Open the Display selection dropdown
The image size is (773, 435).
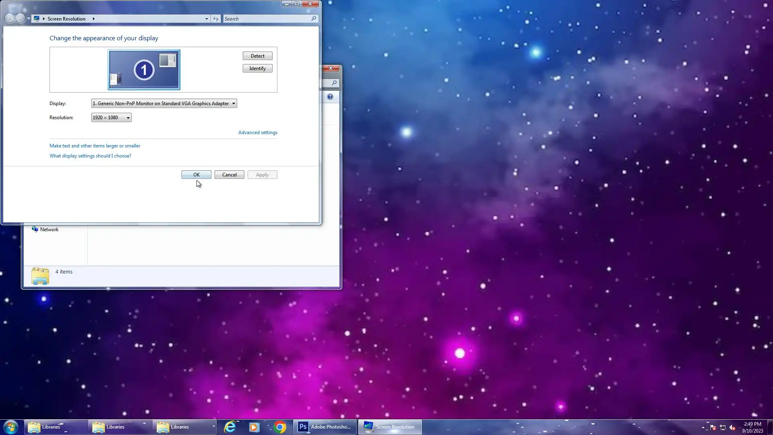164,104
